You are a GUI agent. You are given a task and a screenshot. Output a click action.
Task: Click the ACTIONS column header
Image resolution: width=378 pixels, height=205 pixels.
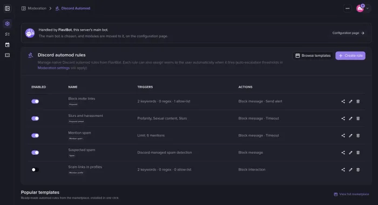[245, 87]
